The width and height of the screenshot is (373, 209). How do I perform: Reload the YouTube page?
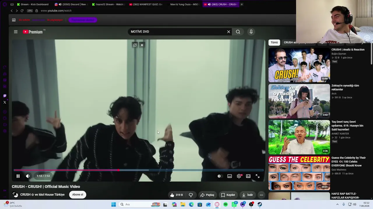pyautogui.click(x=22, y=11)
